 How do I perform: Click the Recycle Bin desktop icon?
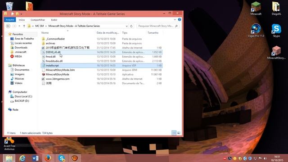(x=9, y=6)
